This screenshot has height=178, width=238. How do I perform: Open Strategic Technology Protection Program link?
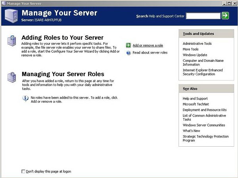click(x=205, y=138)
